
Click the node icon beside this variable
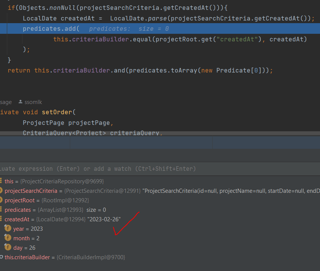[x=1, y=181]
